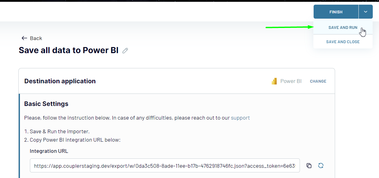
Task: Click the 'Power BI' destination label
Action: 291,81
